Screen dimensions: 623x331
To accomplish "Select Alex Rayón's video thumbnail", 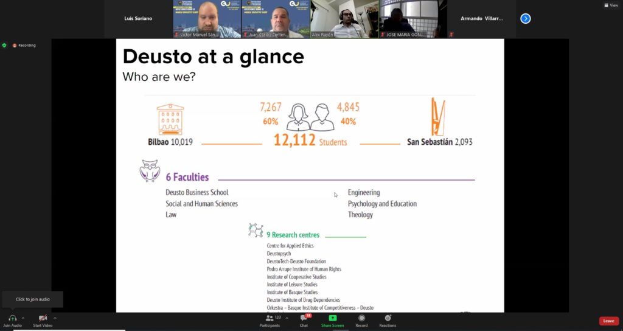I will coord(344,19).
